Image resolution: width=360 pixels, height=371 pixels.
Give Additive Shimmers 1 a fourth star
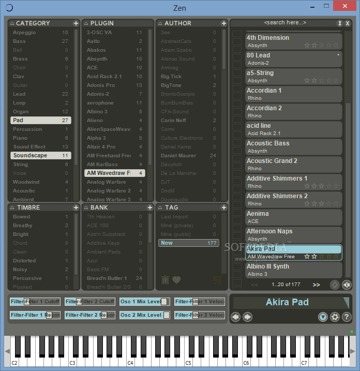coord(328,186)
